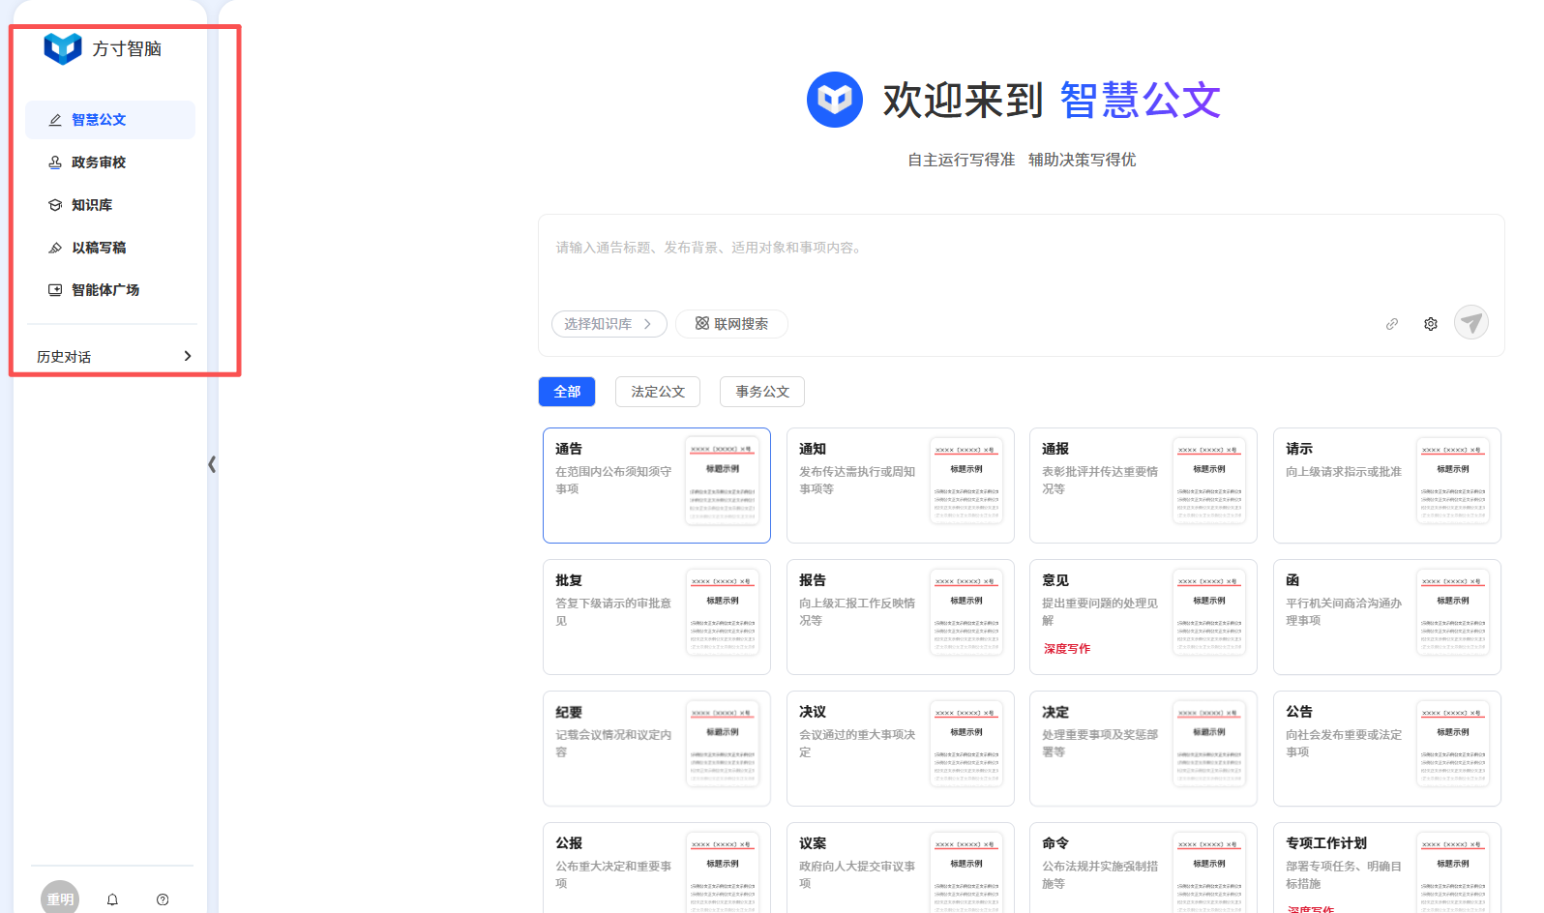Screen dimensions: 1544x913
Task: Click the attachment link icon
Action: pyautogui.click(x=1391, y=324)
